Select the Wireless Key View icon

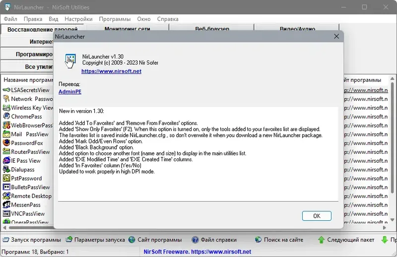click(x=6, y=108)
